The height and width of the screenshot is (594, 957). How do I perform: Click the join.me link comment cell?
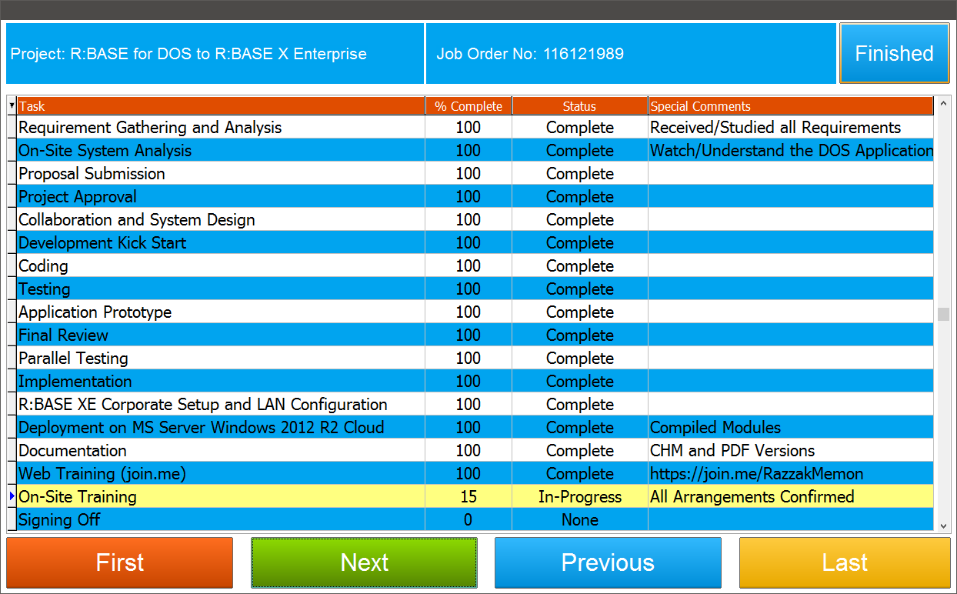coord(790,474)
